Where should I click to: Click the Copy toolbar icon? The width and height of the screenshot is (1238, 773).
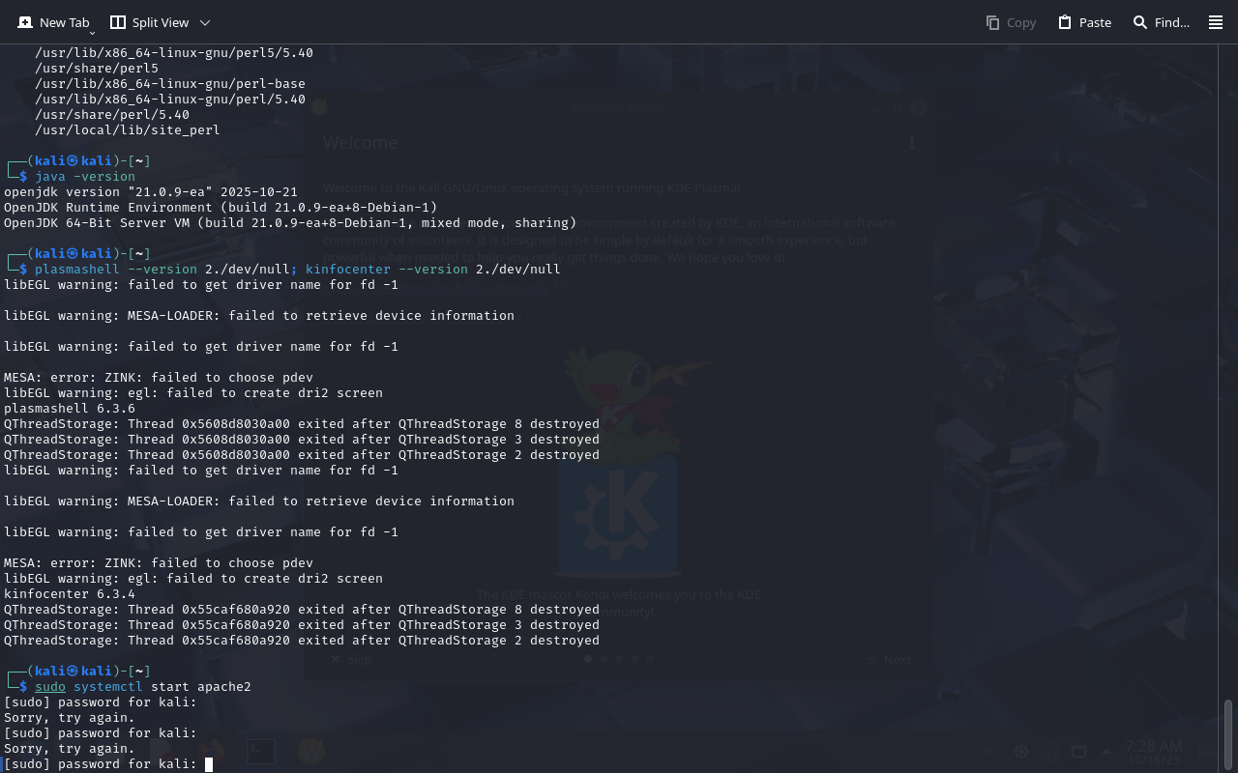[992, 22]
